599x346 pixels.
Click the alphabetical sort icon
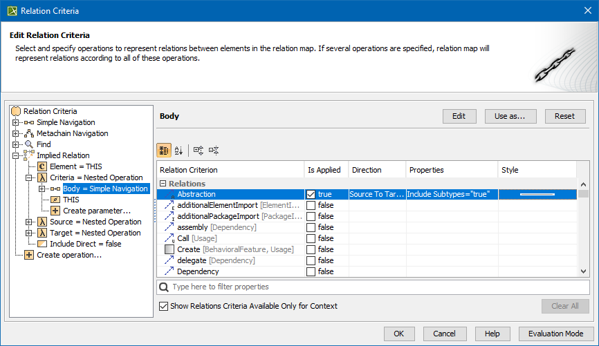[x=179, y=150]
